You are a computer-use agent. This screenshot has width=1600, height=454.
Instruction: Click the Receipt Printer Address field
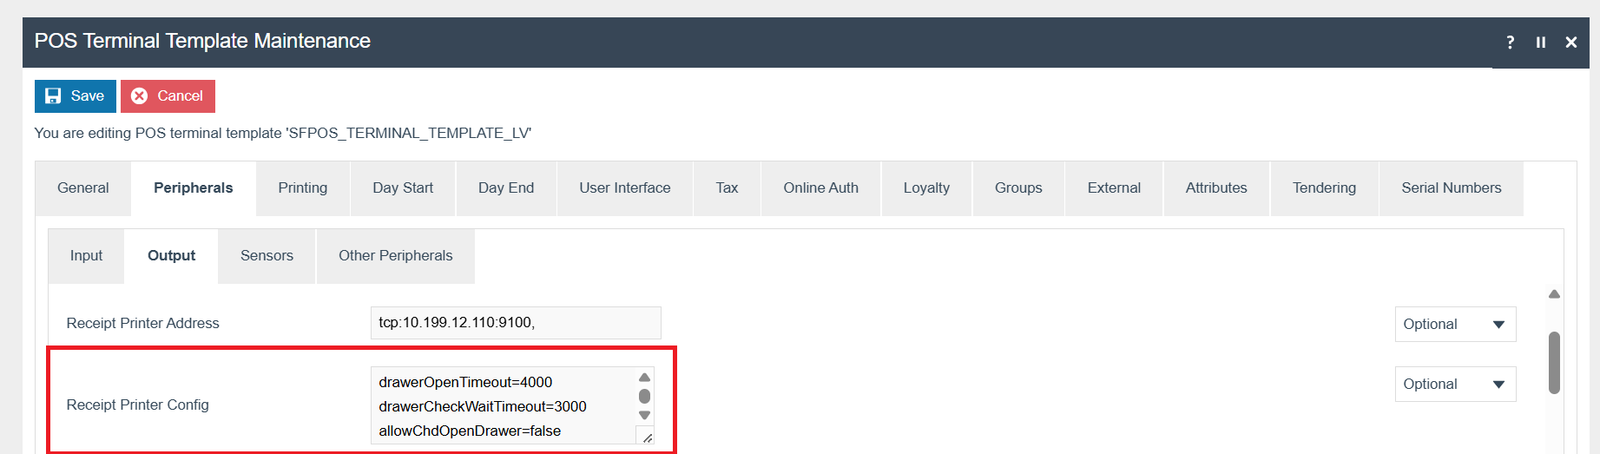click(515, 323)
